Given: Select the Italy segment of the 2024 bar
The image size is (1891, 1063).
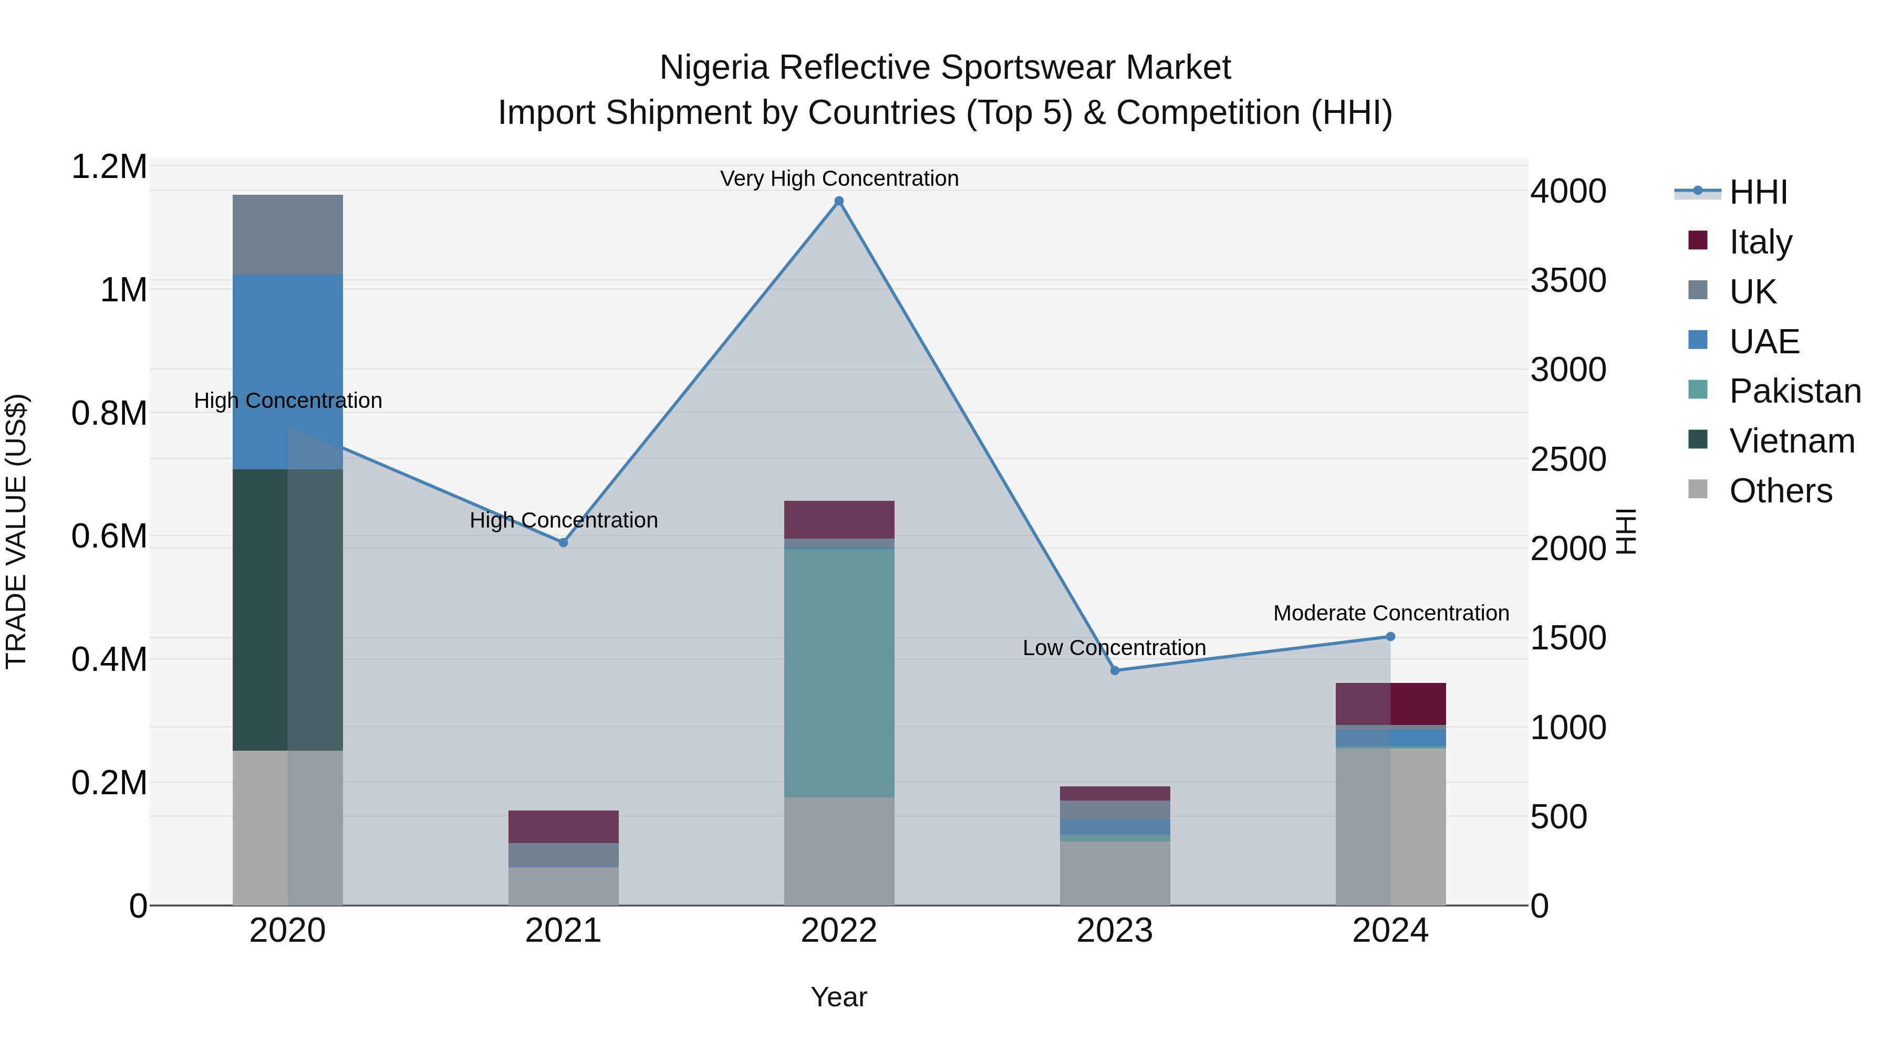Looking at the screenshot, I should tap(1390, 704).
